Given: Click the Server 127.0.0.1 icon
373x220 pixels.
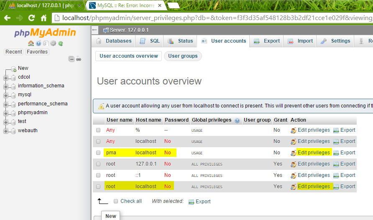Looking at the screenshot, I should (106, 30).
